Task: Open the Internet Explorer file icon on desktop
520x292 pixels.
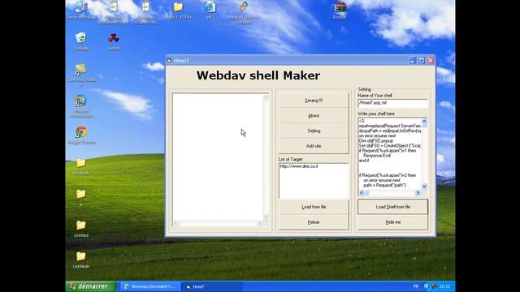Action: (x=210, y=11)
